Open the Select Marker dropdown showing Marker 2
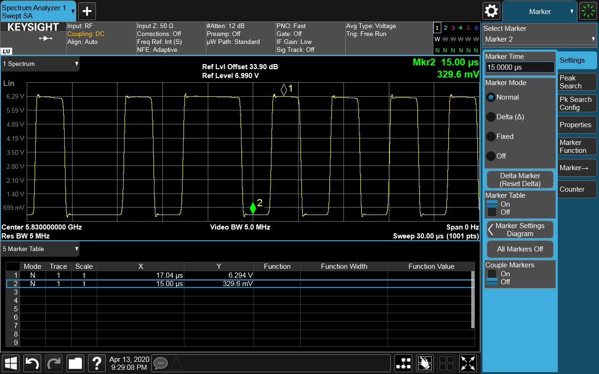 [540, 39]
